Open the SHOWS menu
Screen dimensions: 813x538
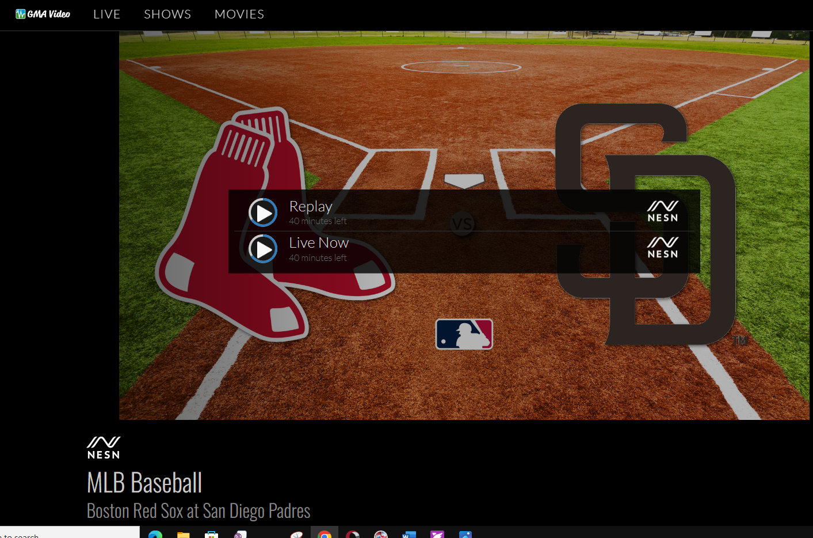click(x=167, y=14)
